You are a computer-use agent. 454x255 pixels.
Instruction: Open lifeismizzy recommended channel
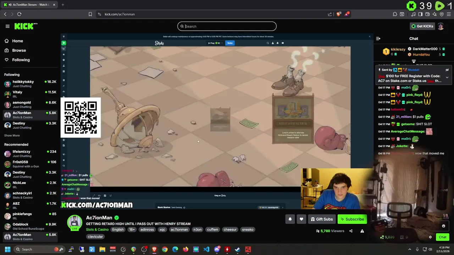[30, 153]
